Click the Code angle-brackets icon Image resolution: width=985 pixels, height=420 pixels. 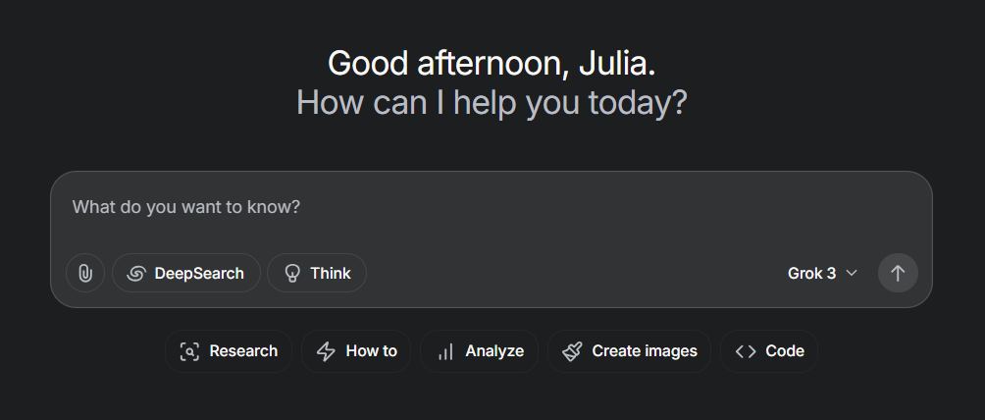click(x=746, y=351)
